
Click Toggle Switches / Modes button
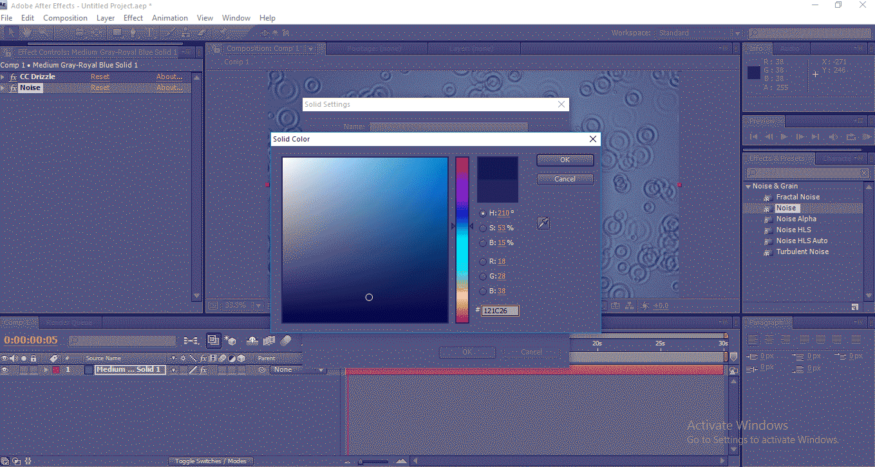pyautogui.click(x=211, y=461)
